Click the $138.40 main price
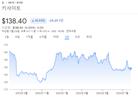Screen dimensions: 138x97 [14, 21]
